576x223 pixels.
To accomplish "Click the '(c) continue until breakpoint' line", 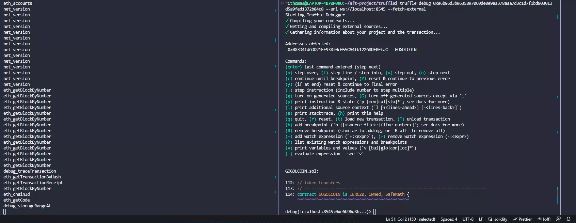I will point(368,79).
